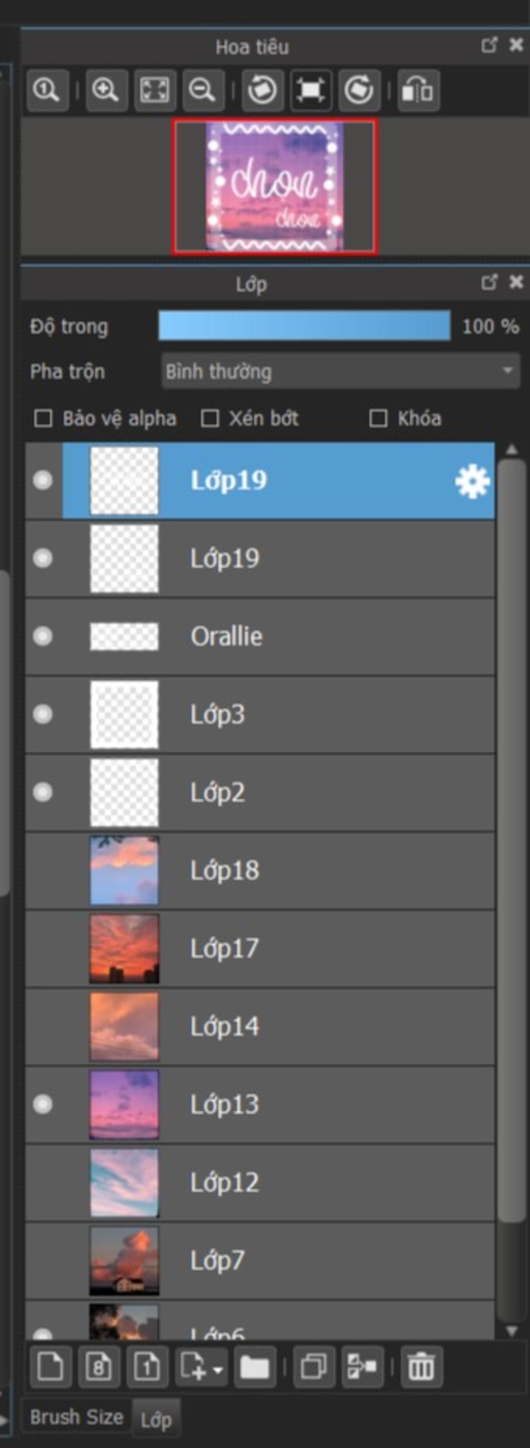Open settings gear for selected Lớp19 layer
This screenshot has height=1448, width=530.
(x=472, y=481)
